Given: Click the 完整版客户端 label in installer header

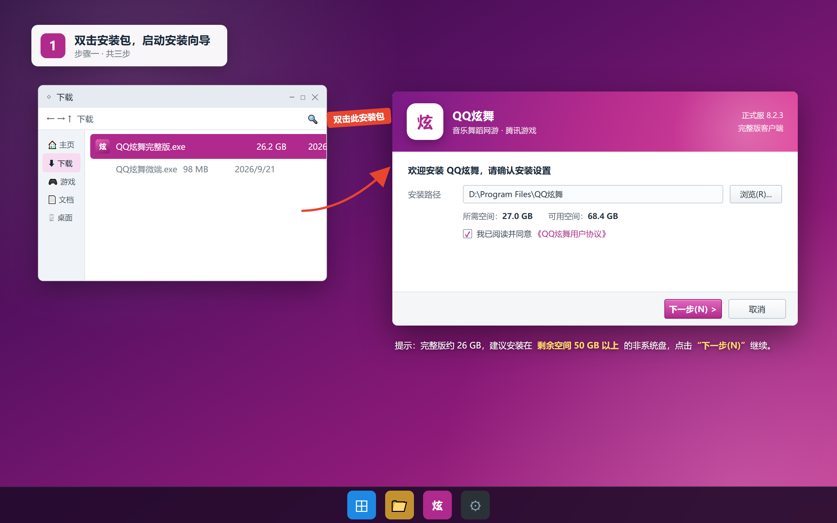Looking at the screenshot, I should click(x=760, y=128).
